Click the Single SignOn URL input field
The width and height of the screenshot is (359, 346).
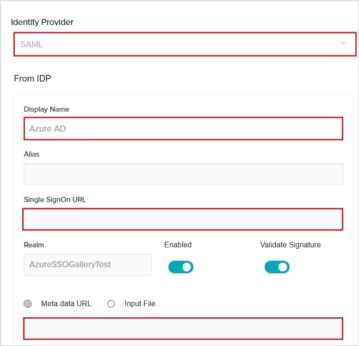tap(183, 219)
